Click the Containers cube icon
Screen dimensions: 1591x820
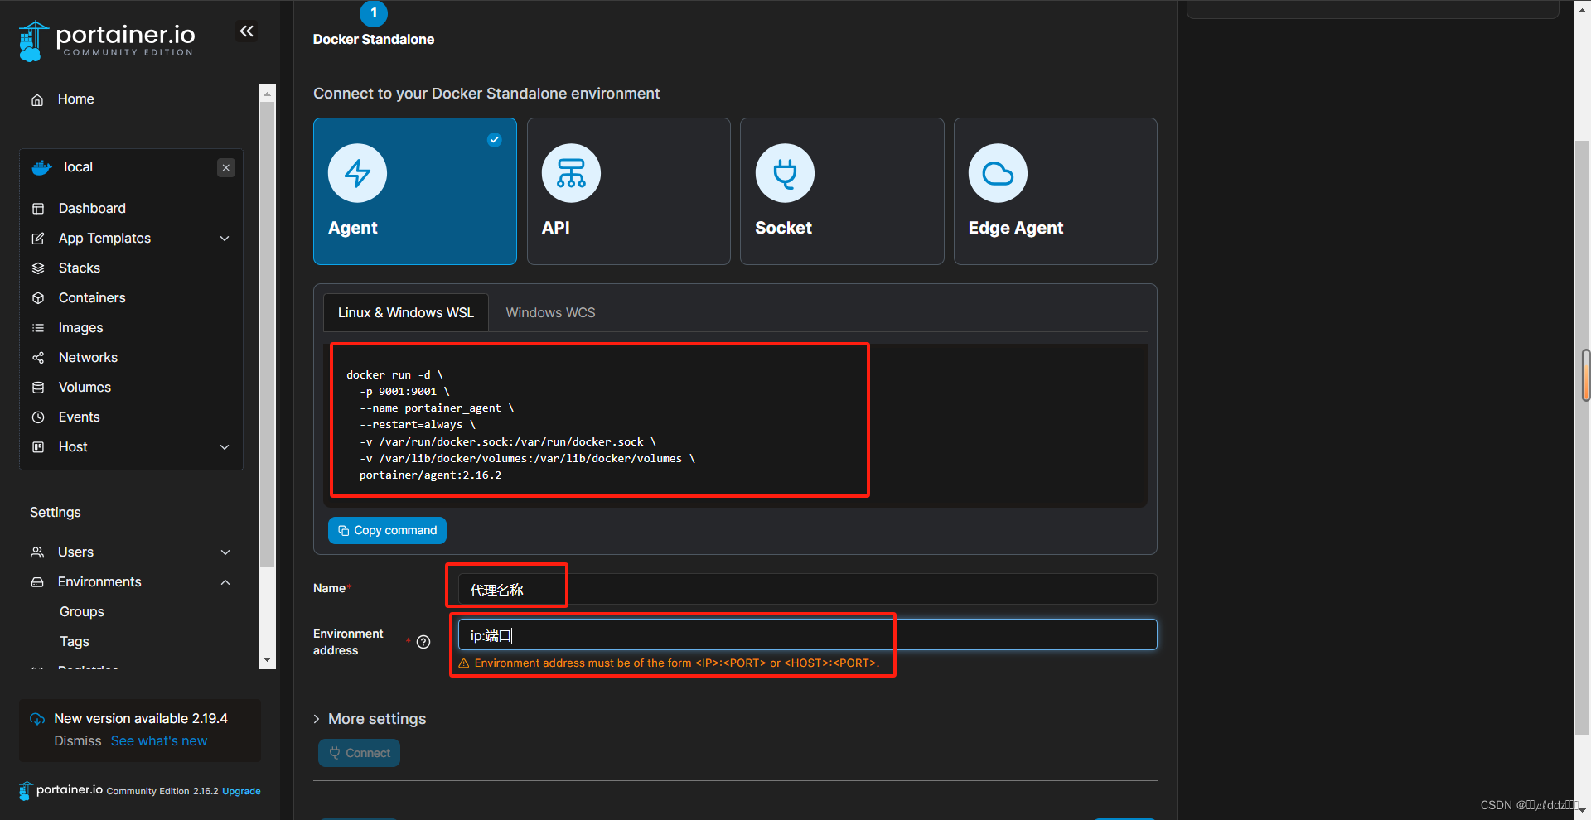38,298
